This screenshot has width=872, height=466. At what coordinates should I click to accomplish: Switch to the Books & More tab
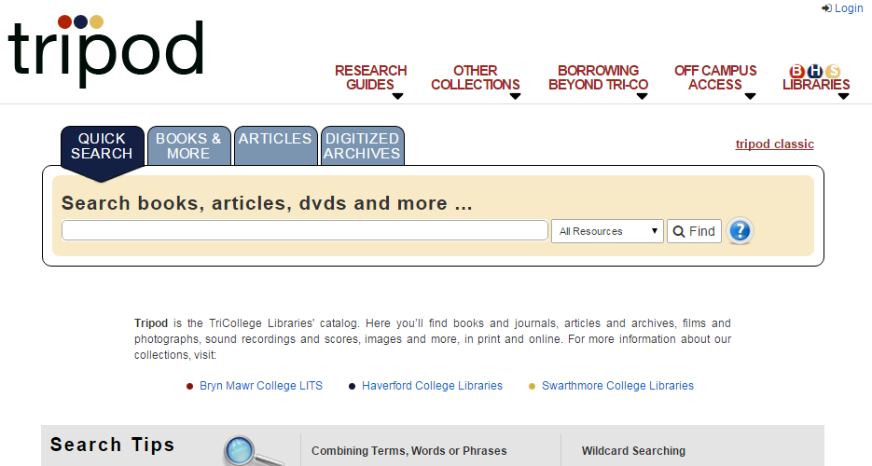pyautogui.click(x=188, y=146)
